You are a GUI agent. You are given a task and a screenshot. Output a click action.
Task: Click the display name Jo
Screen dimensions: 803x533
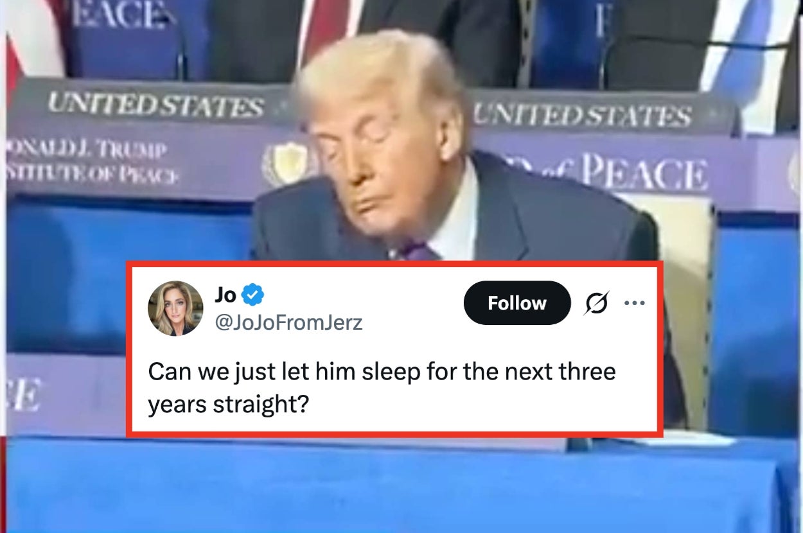click(225, 295)
